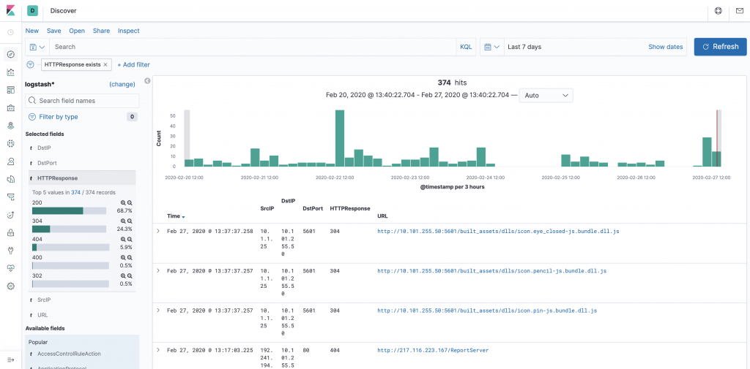The width and height of the screenshot is (750, 369).
Task: Open the Discover compass icon in sidebar
Action: pyautogui.click(x=10, y=54)
